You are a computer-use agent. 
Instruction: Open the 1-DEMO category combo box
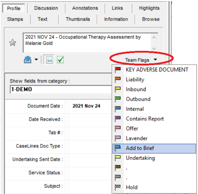coord(61,89)
